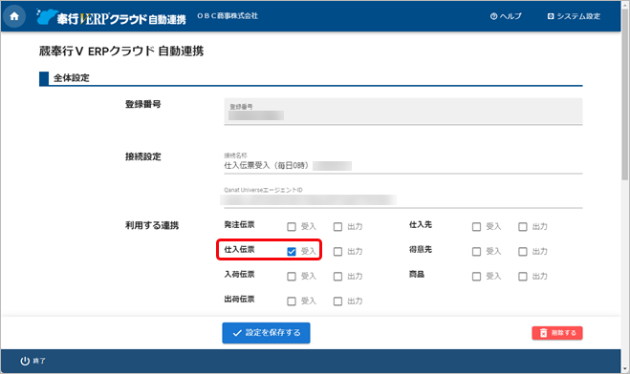Screen dimensions: 630x374
Task: Click the 奉行V ERPクラウド自動連携 logo
Action: pos(111,17)
